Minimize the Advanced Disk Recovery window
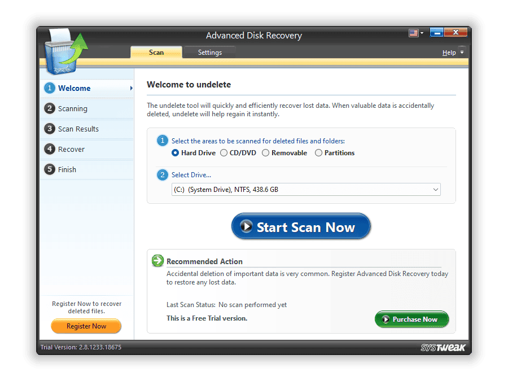Screen dimensions: 508x381 437,32
